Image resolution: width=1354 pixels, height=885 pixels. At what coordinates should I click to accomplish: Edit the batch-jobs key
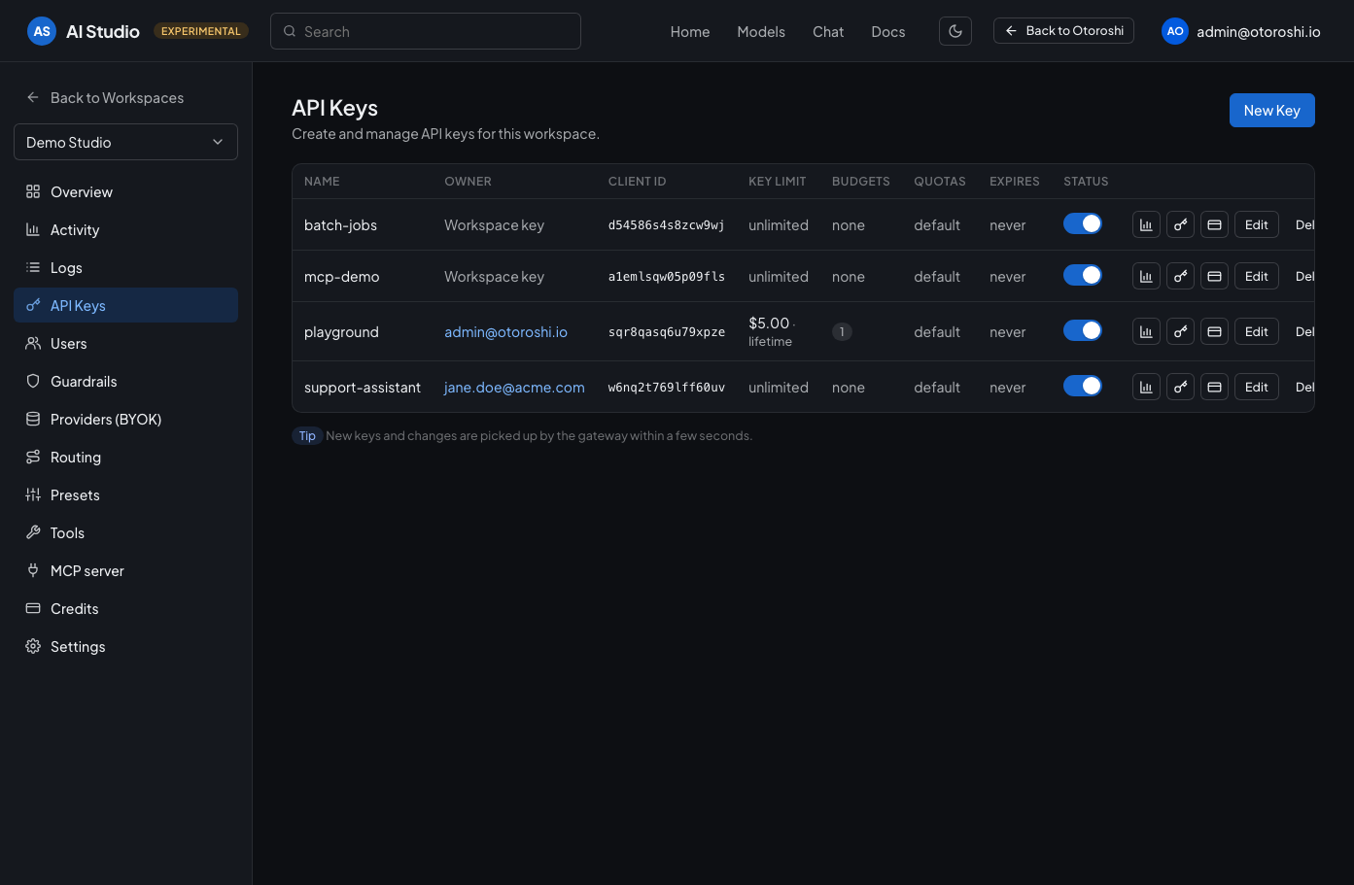click(1257, 224)
